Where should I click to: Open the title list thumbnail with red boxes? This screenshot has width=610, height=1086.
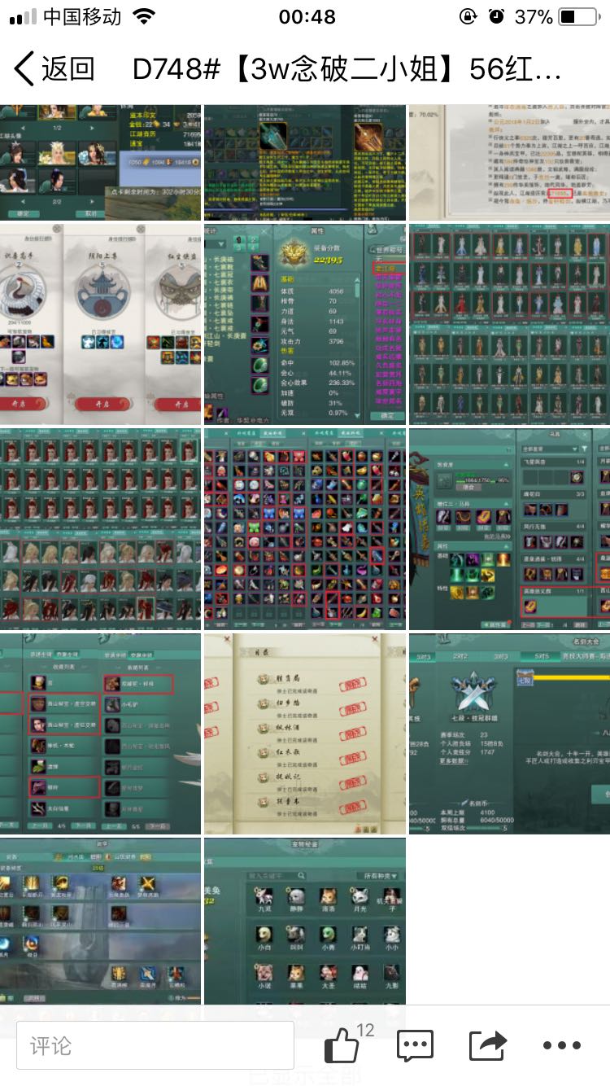100,733
